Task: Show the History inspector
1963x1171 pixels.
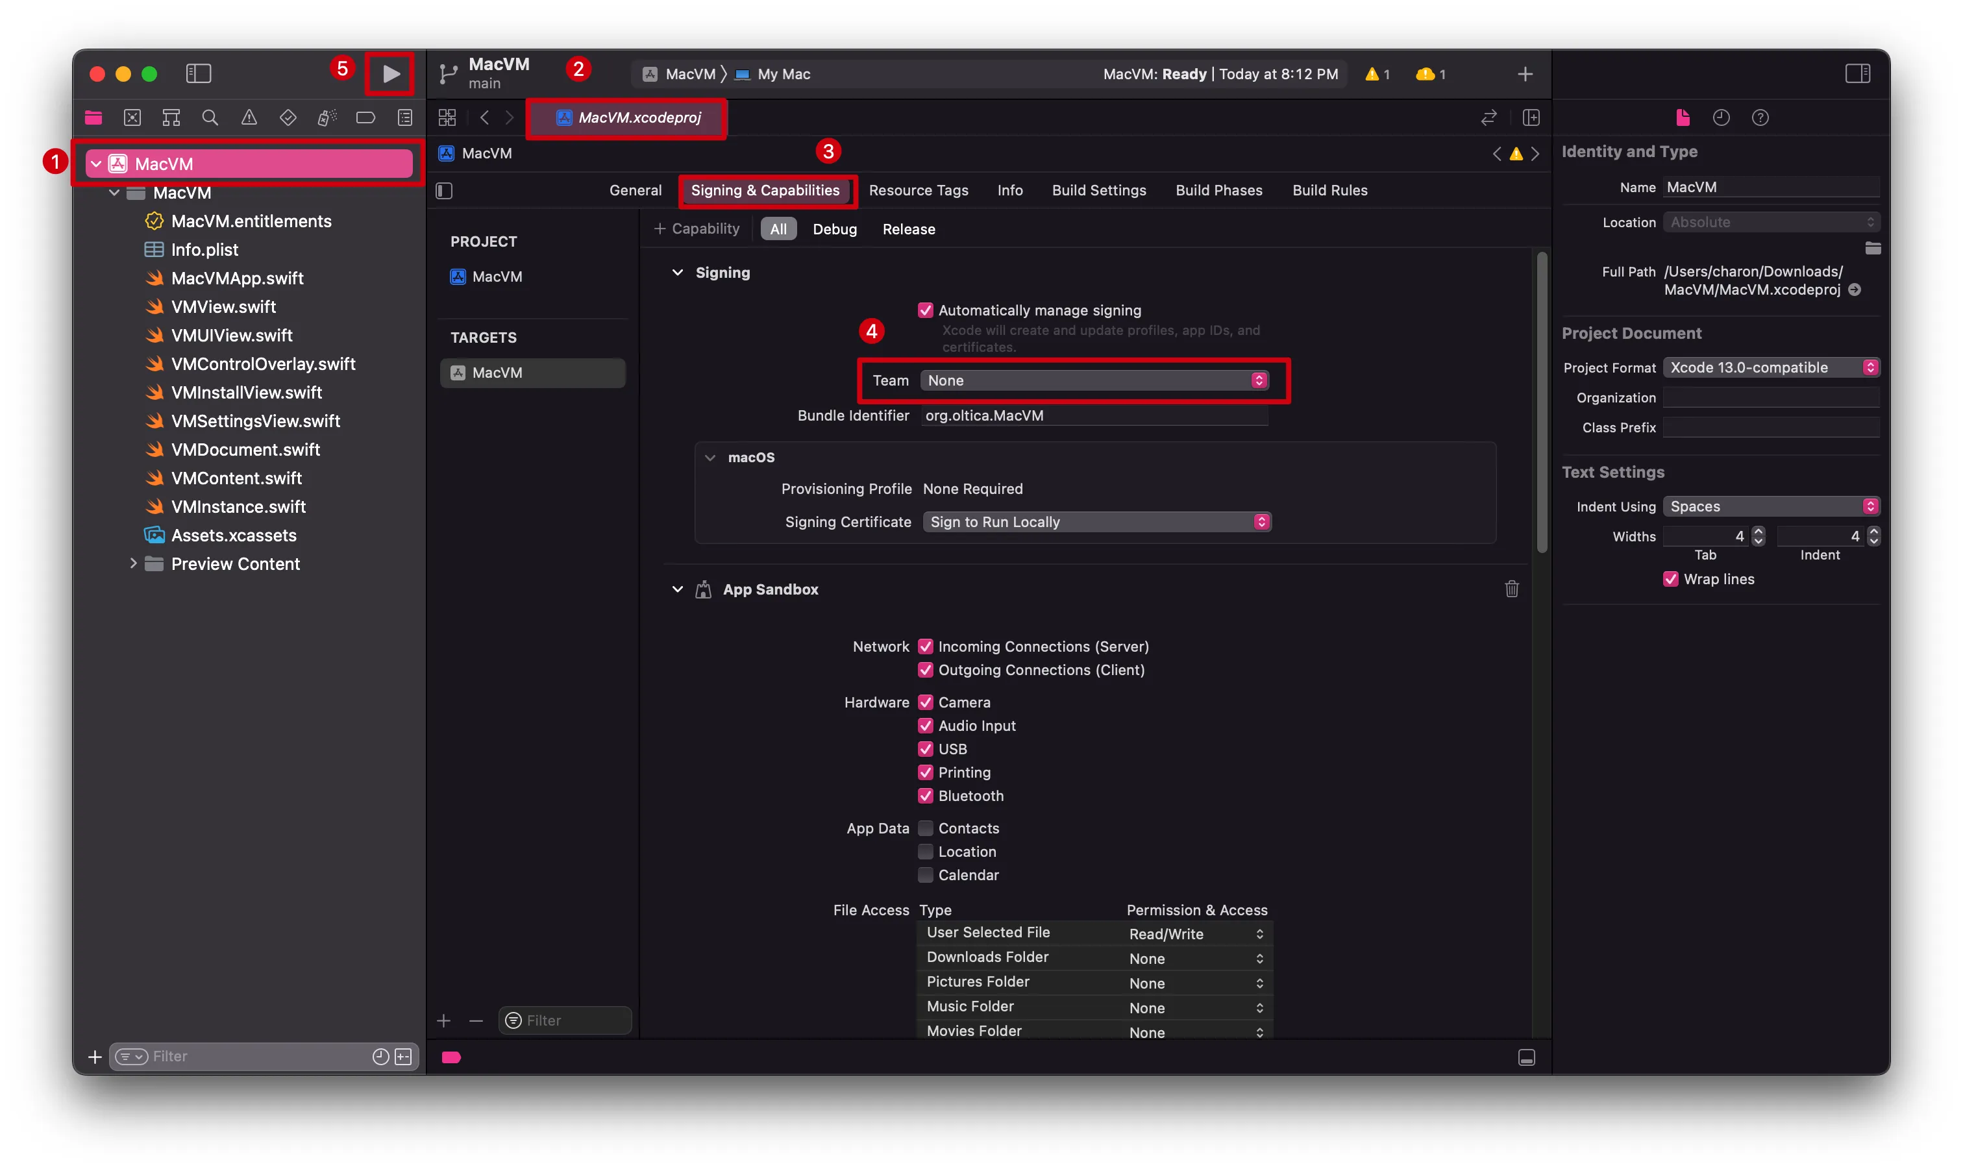Action: coord(1721,117)
